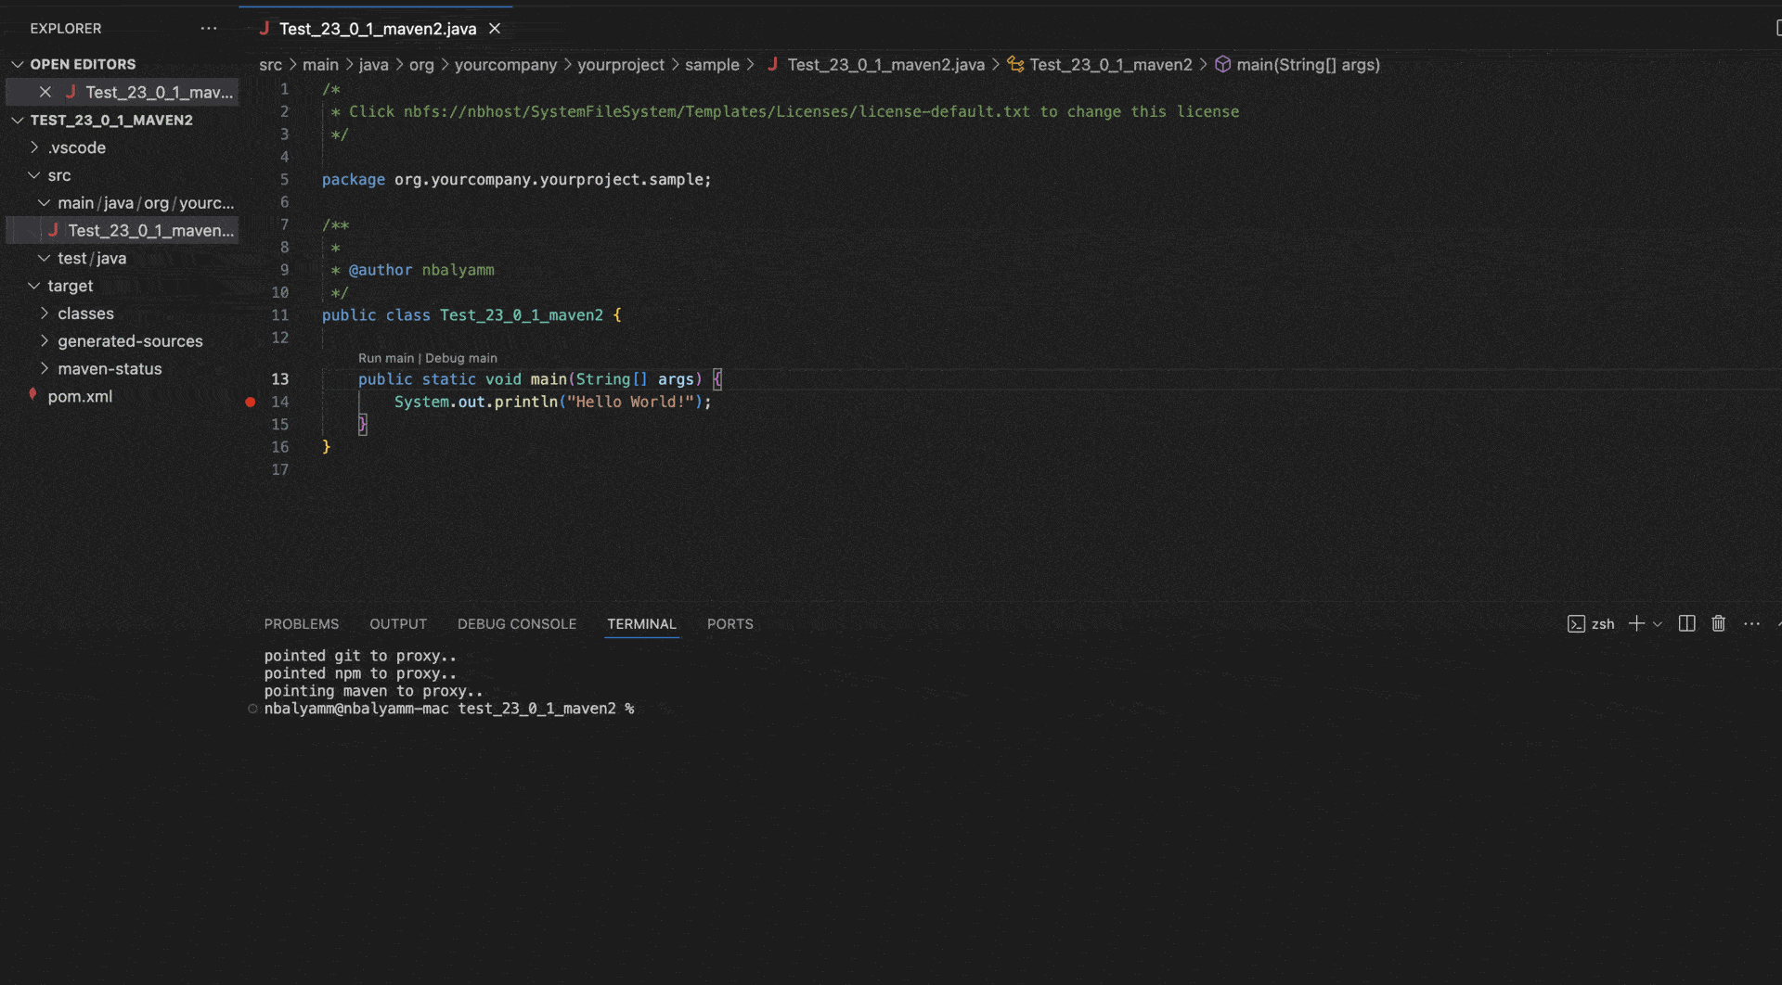This screenshot has width=1782, height=985.
Task: Click the pom.xml Maven file icon
Action: click(x=33, y=395)
